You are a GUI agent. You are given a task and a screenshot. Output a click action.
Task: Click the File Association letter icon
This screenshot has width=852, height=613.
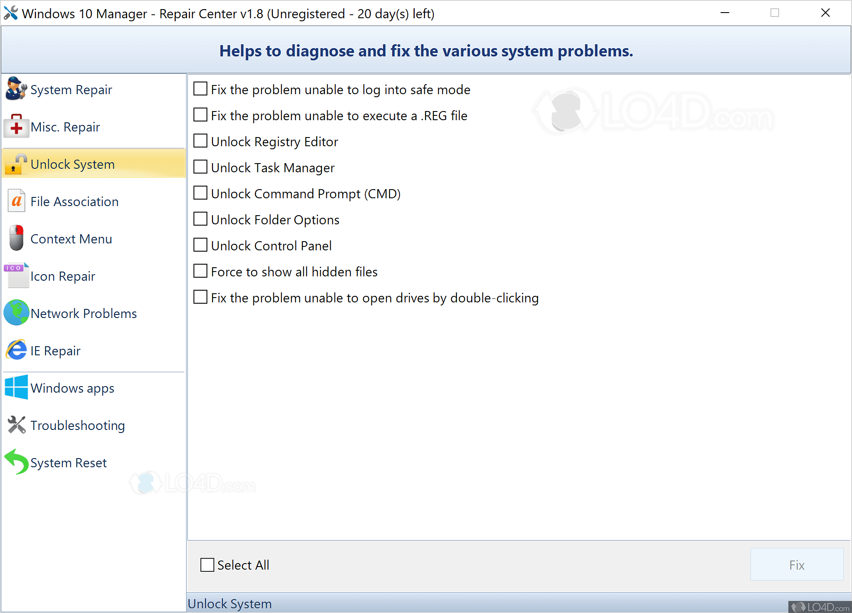(16, 201)
